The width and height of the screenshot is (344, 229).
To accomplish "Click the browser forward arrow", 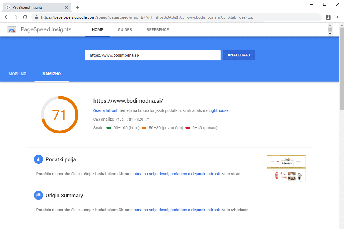I will [16, 17].
